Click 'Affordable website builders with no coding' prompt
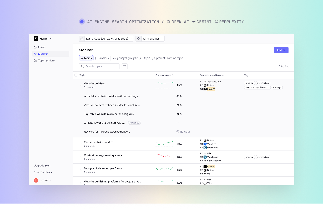The width and height of the screenshot is (323, 210). tap(112, 96)
